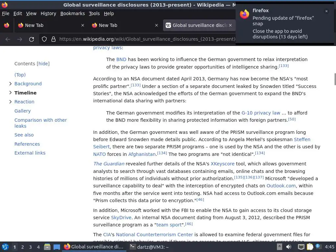Screen dimensions: 336x252
Task: Open the XKeyscore link
Action: (222, 164)
